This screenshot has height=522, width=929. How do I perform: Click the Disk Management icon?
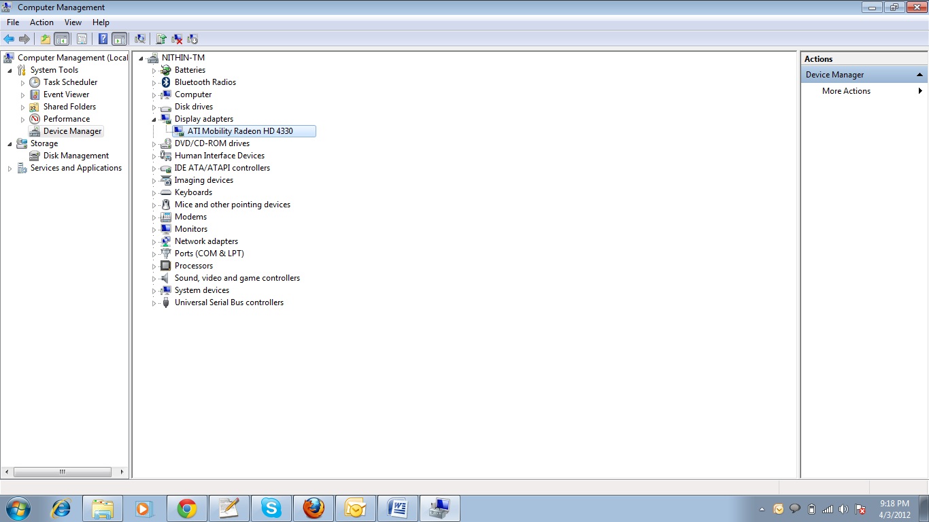[x=35, y=156]
